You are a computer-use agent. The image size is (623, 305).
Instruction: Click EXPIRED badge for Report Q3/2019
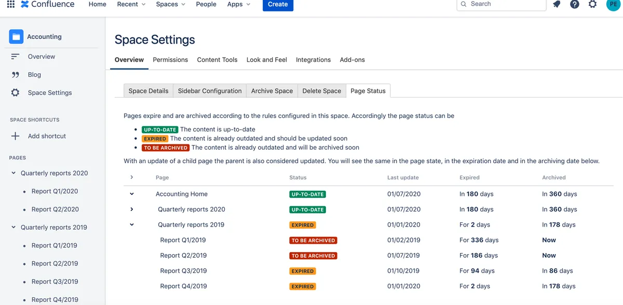pyautogui.click(x=303, y=271)
